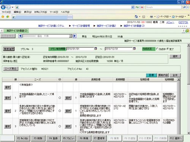
Task: Open the ファイル(F) menu
Action: tap(6, 12)
